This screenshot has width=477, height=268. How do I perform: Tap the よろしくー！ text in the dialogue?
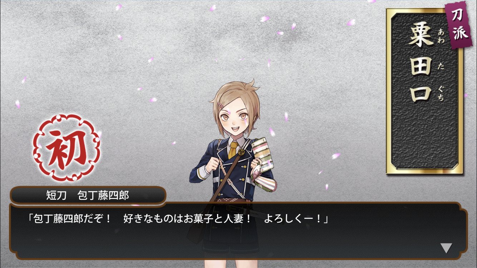point(293,218)
